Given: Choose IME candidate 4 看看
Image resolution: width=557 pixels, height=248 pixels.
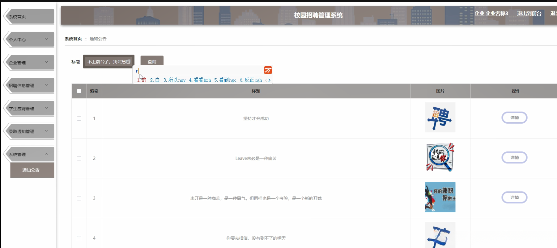Looking at the screenshot, I should point(200,80).
